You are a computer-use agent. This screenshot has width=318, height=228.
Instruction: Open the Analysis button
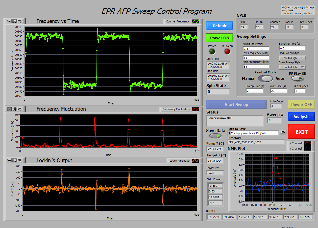coord(301,117)
